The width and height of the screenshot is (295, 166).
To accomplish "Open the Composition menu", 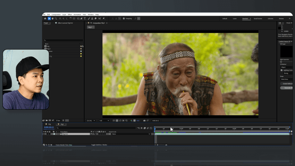I will click(56, 15).
